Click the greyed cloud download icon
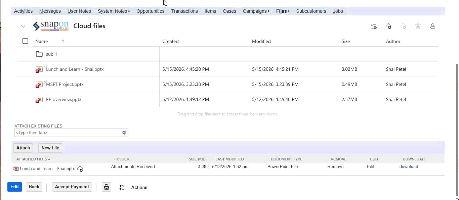Screen dimensions: 459x200 pos(403,26)
